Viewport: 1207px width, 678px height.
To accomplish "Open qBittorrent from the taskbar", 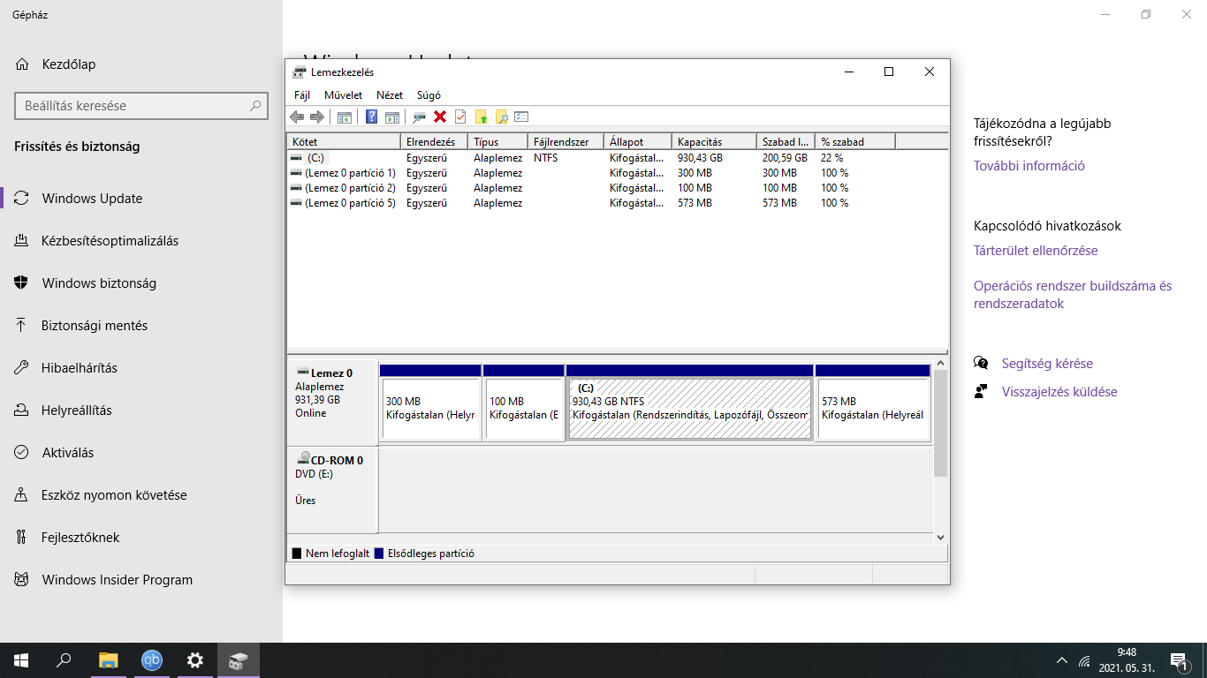I will (152, 660).
